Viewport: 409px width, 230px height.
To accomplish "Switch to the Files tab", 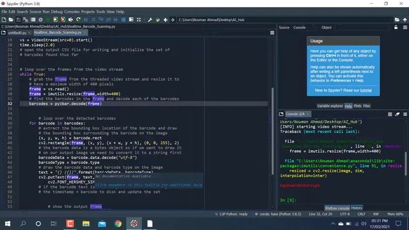I will [x=366, y=106].
